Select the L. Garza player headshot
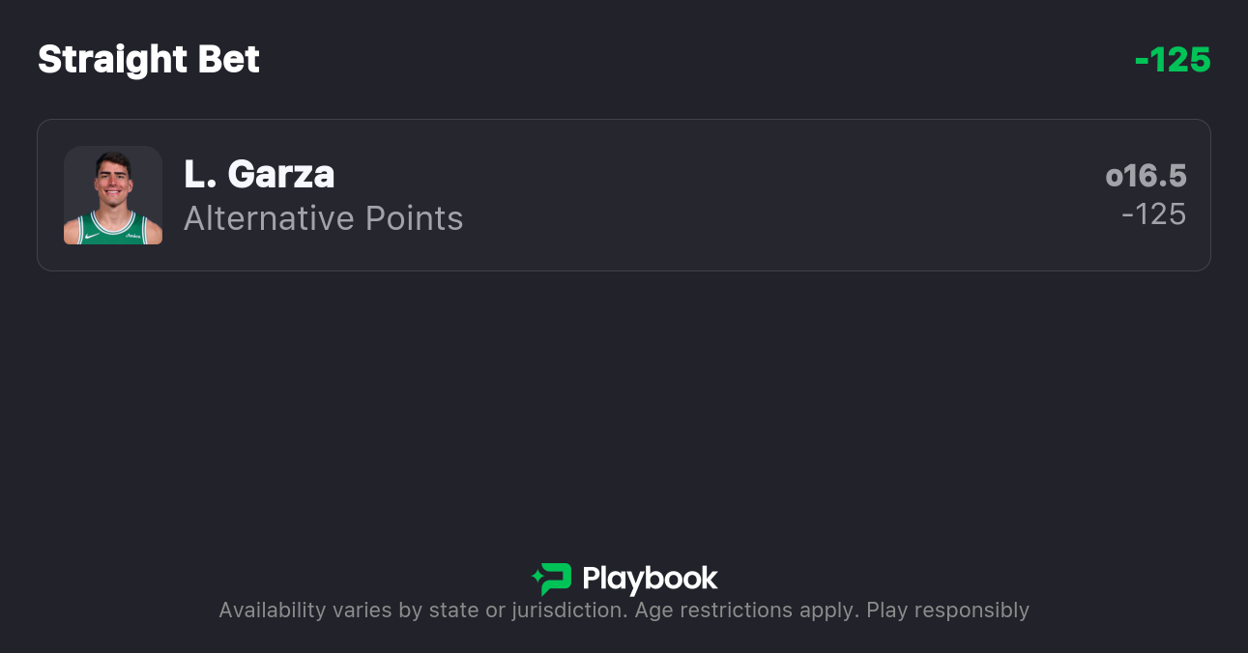The height and width of the screenshot is (653, 1248). (113, 195)
